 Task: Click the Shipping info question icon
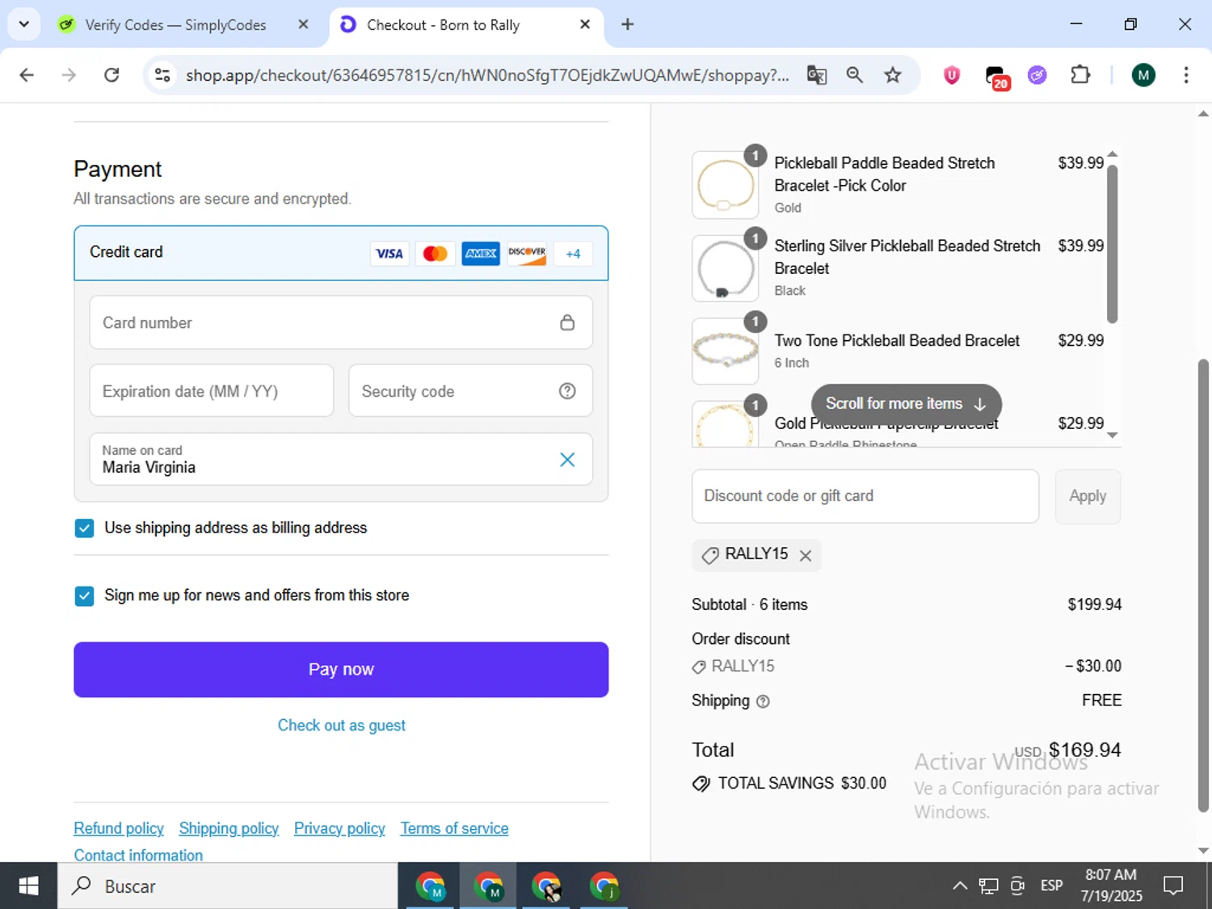tap(763, 701)
